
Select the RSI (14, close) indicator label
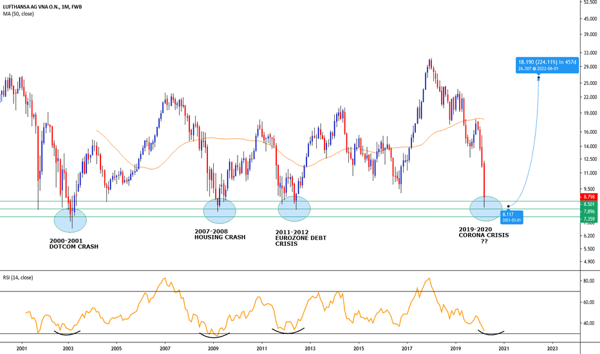pyautogui.click(x=18, y=277)
